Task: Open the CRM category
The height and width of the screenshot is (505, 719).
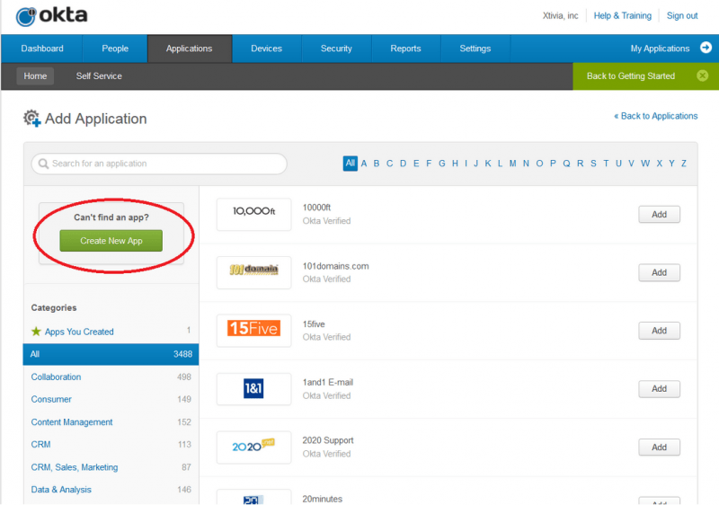Action: point(40,445)
